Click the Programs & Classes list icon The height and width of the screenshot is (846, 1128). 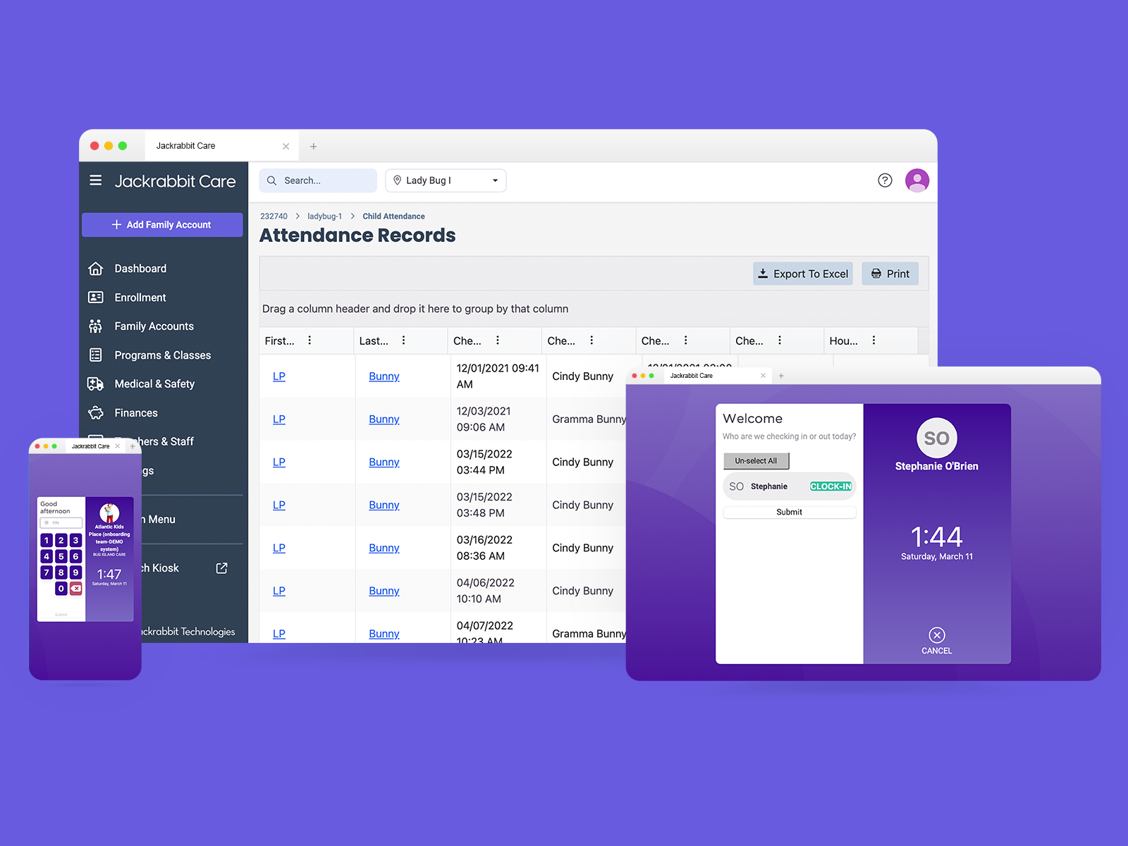96,355
